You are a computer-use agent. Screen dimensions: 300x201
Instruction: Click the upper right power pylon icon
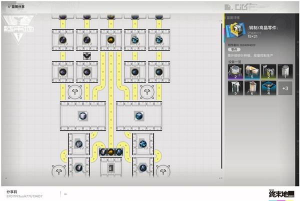click(147, 91)
